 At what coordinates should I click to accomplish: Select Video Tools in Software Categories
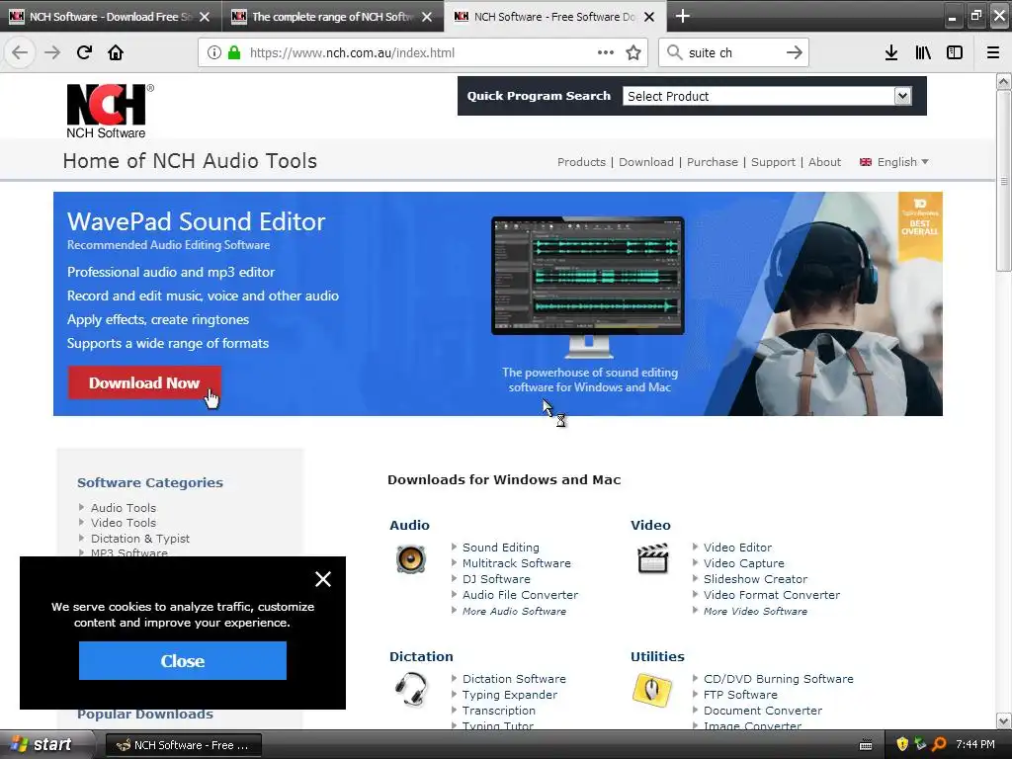(x=124, y=523)
